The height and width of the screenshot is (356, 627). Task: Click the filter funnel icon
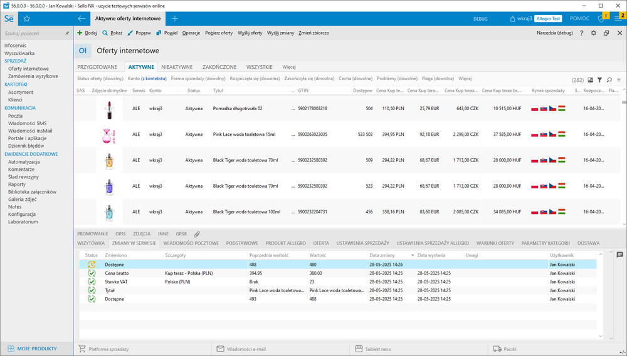[x=599, y=79]
